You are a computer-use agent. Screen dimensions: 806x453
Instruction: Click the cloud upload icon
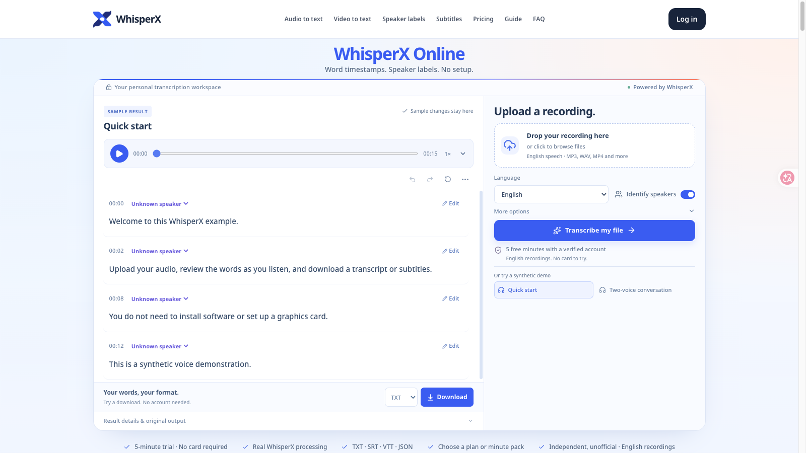(x=510, y=145)
